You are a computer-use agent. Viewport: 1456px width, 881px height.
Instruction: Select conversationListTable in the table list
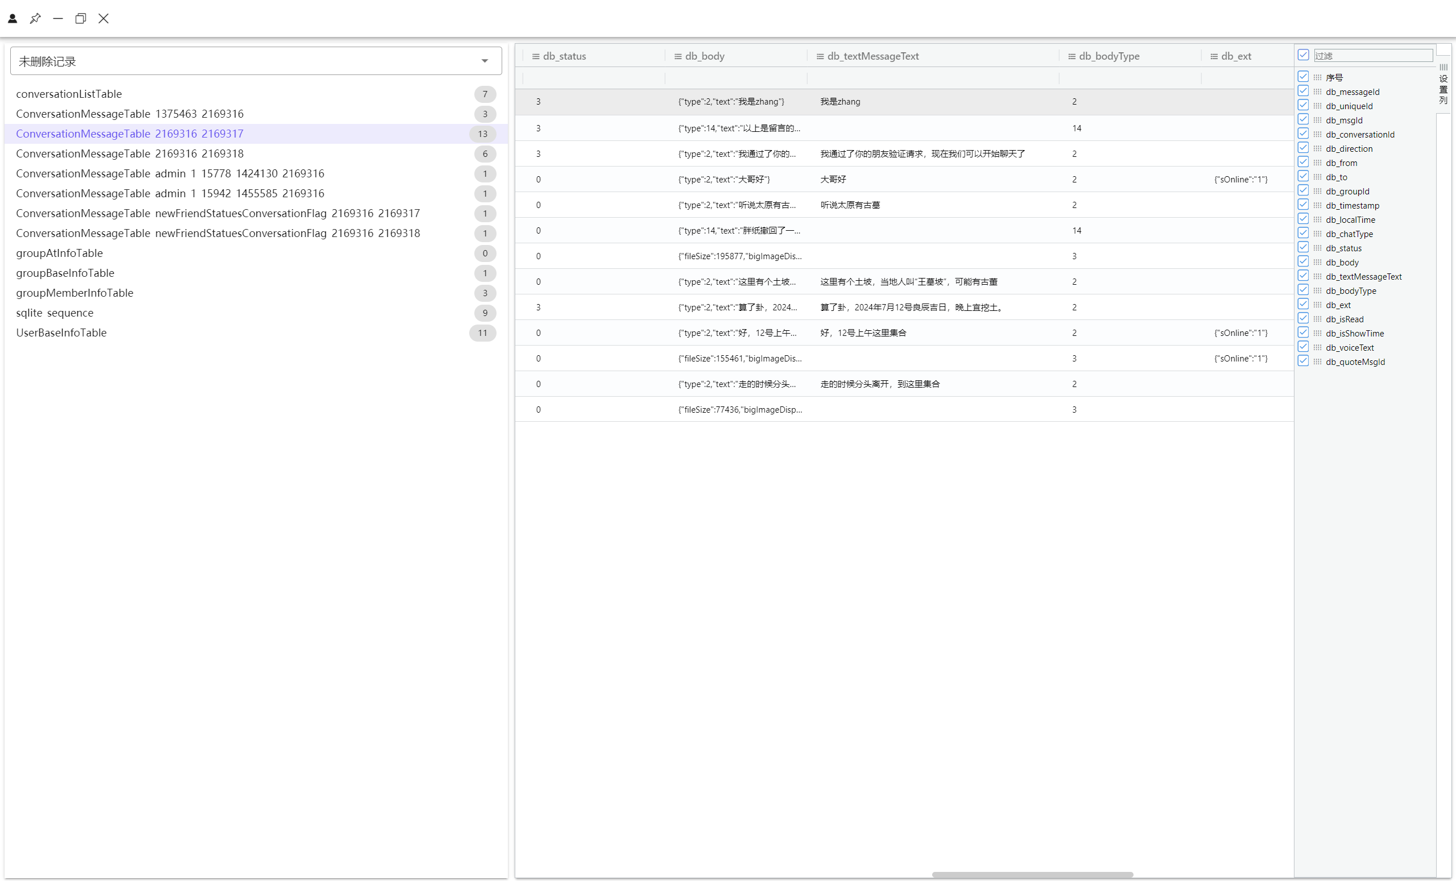pos(256,94)
